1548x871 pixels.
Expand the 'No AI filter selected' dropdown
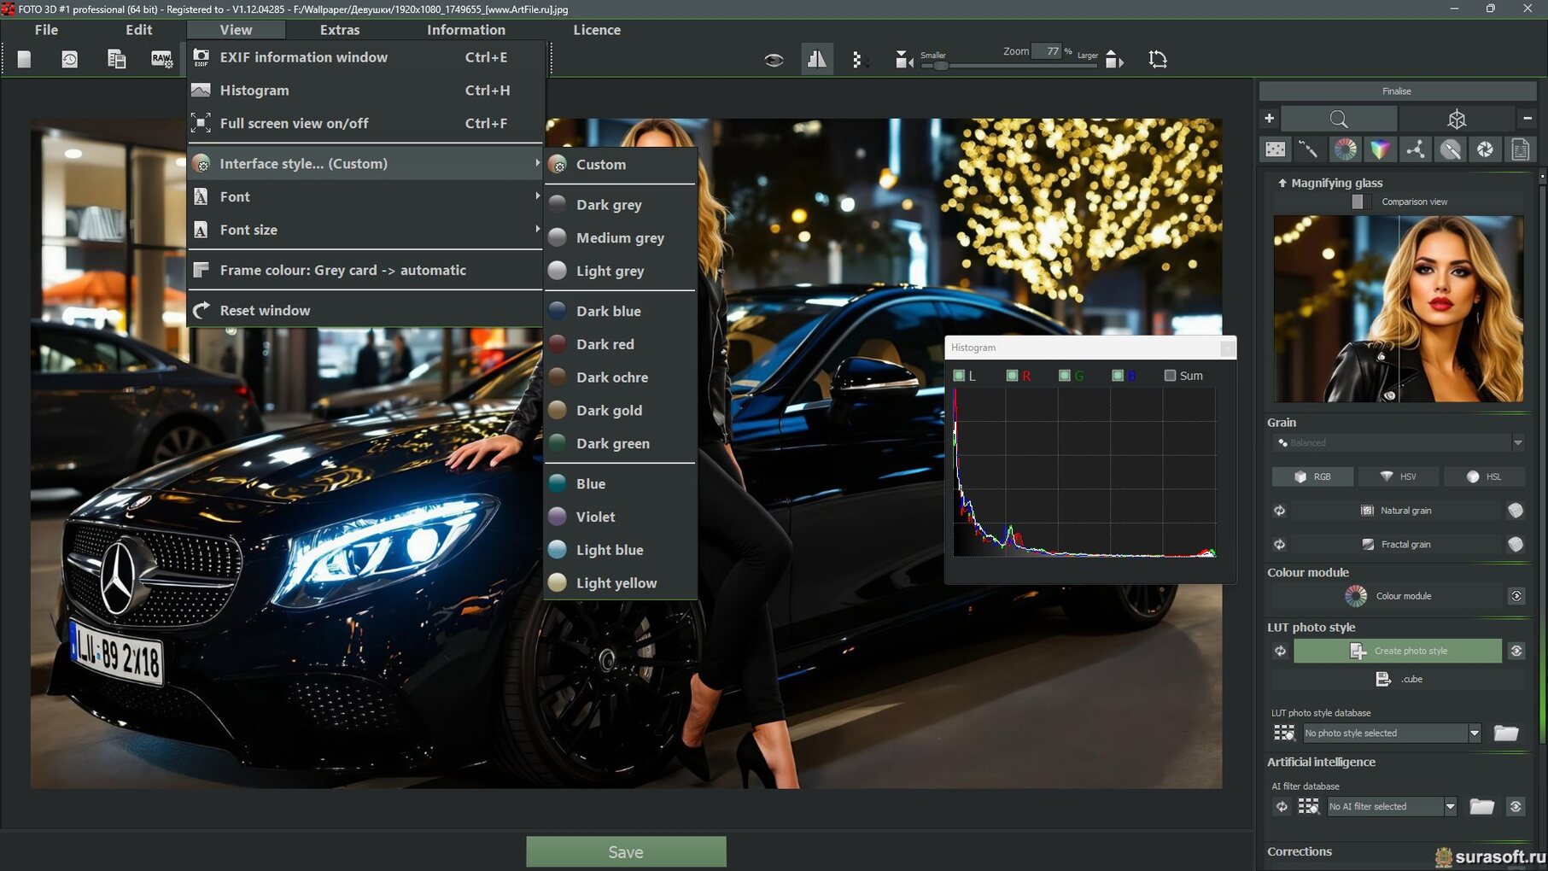(1450, 807)
